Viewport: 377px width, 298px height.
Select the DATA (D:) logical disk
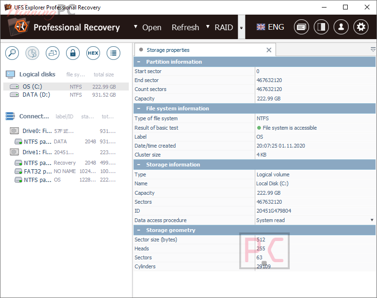pos(66,95)
